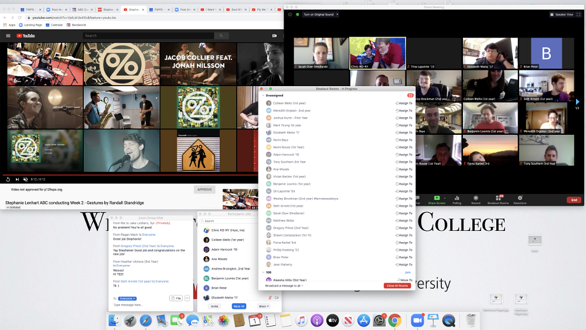586x330 pixels.
Task: Open Keynote from the Dock
Action: click(433, 320)
